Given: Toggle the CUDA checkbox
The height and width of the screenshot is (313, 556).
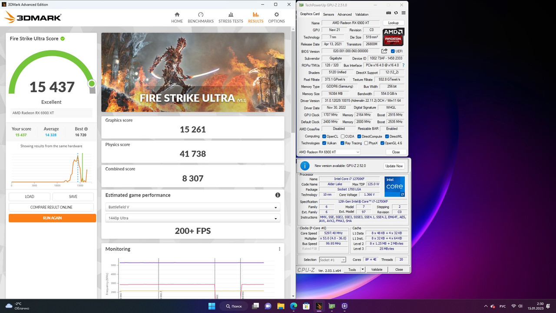Looking at the screenshot, I should [342, 137].
